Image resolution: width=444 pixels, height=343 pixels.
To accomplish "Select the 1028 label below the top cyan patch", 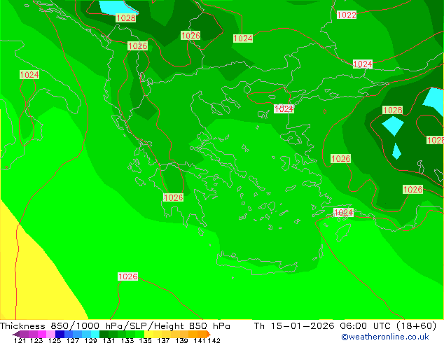I will (x=126, y=18).
